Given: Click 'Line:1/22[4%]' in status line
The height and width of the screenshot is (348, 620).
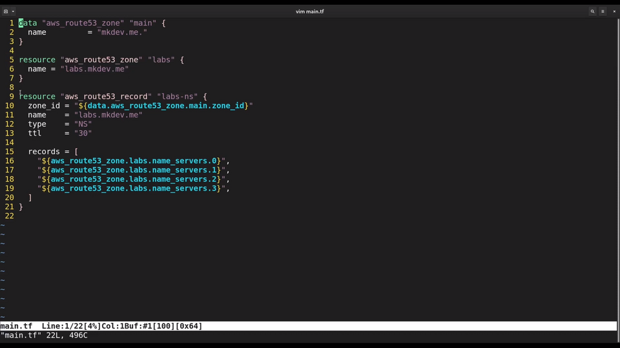Looking at the screenshot, I should point(72,326).
